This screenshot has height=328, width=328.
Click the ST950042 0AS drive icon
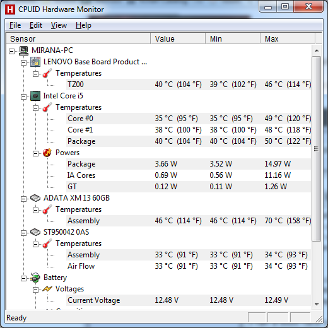(35, 232)
